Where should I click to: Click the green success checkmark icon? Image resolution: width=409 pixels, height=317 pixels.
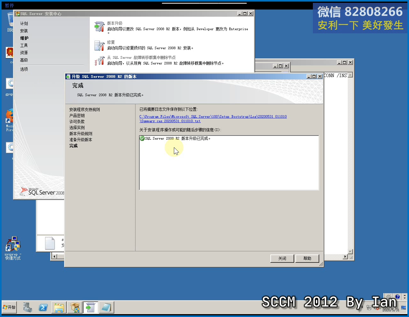[x=142, y=138]
